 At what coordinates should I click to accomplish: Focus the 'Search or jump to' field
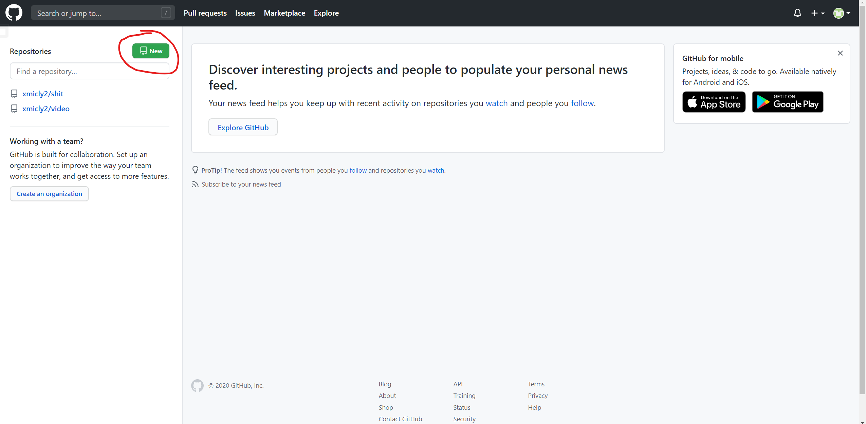pos(103,13)
